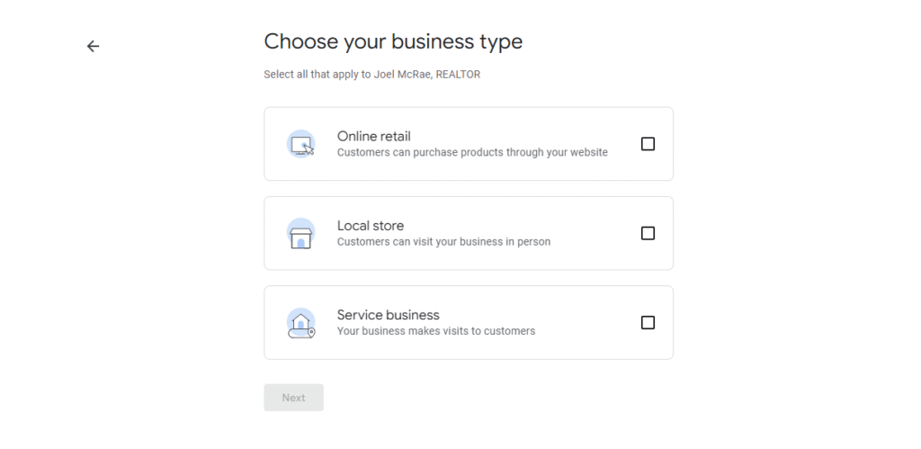Click 'Your business makes visits to customers'
The height and width of the screenshot is (449, 921).
(436, 331)
